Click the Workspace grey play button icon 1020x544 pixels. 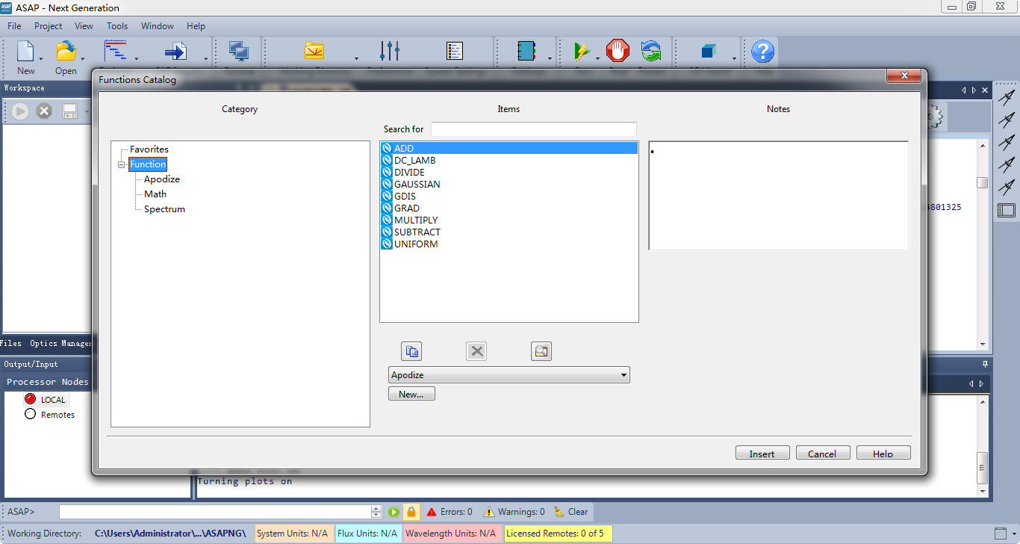pyautogui.click(x=20, y=111)
